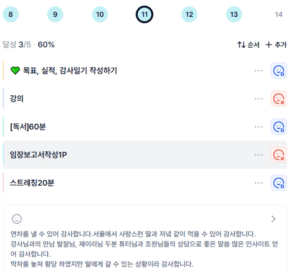Open three-dot menu for 목표, 실적, 감사일기 작성하기
Viewport: 291px width, 273px height.
pyautogui.click(x=259, y=71)
